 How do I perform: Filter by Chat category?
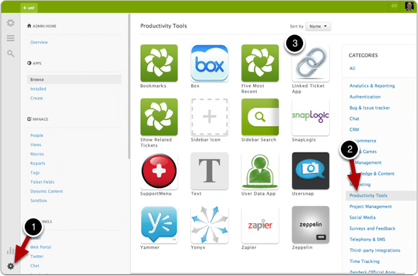pyautogui.click(x=354, y=119)
